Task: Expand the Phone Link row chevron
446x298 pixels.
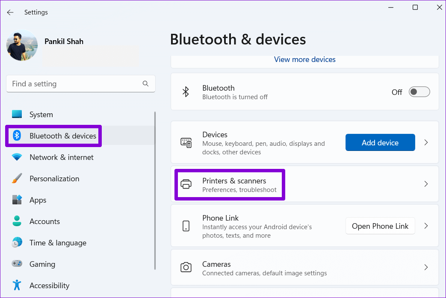Action: click(x=426, y=226)
